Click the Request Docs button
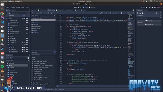The width and height of the screenshot is (163, 92). click(x=115, y=13)
